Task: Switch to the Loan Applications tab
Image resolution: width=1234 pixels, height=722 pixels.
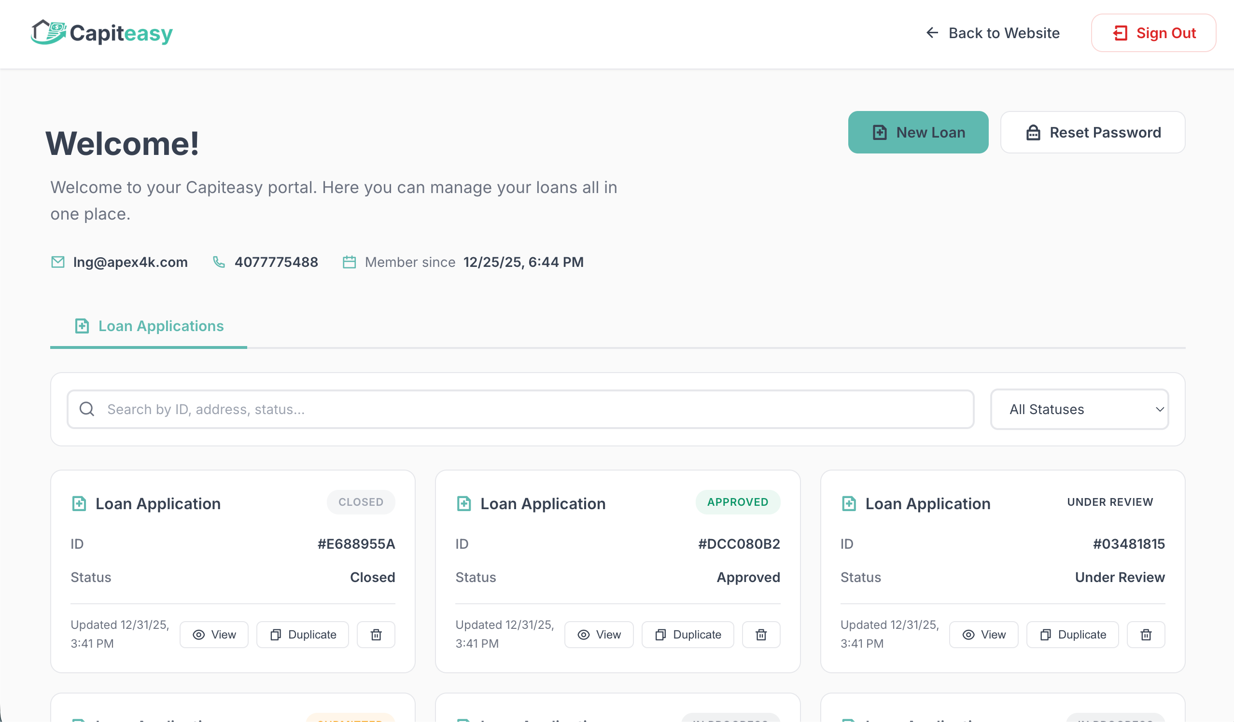Action: click(x=149, y=326)
